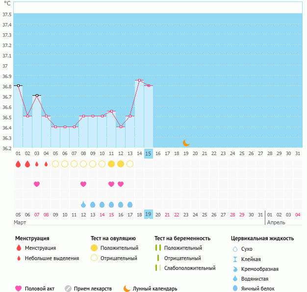The height and width of the screenshot is (292, 307).
Task: Select the highlighted calendar date 19 cell
Action: tap(149, 214)
